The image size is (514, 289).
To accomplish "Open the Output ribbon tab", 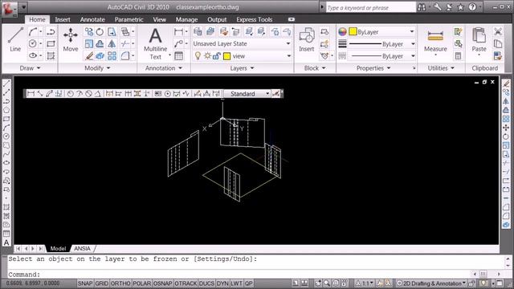I will [x=217, y=19].
